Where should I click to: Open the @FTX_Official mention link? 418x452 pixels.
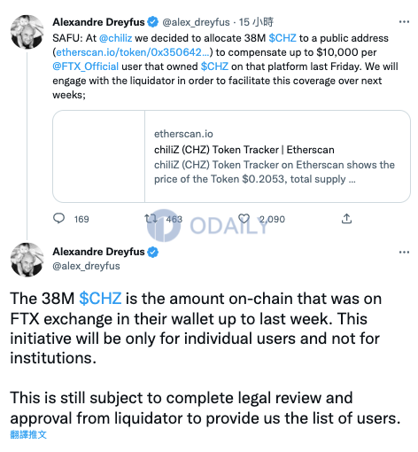click(86, 66)
